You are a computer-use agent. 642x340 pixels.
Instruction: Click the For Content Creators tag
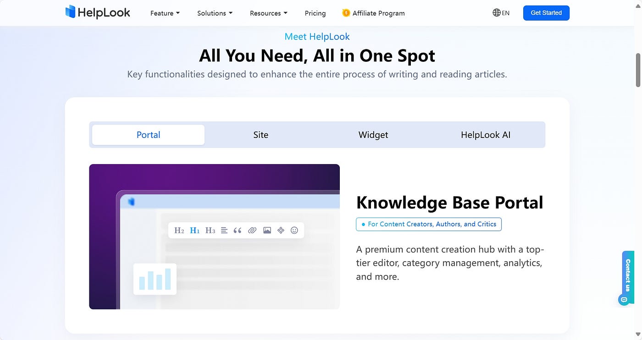[429, 224]
